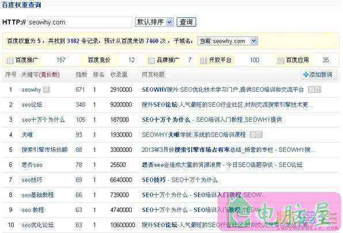Open page title 2013年3月份搜索引擎市场占有率总结

point(228,150)
